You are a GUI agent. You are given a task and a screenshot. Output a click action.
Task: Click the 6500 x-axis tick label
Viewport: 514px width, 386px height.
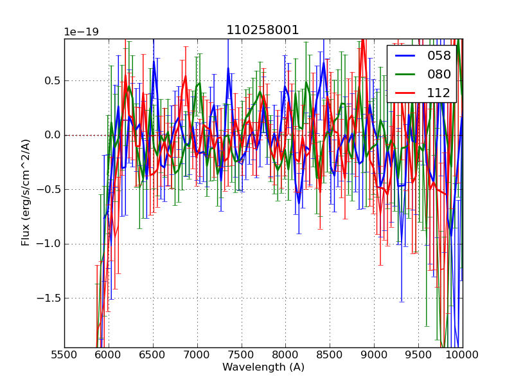pos(153,355)
